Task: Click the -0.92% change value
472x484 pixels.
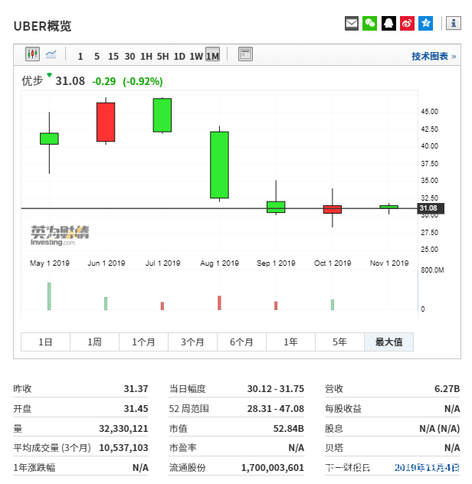Action: [x=143, y=81]
